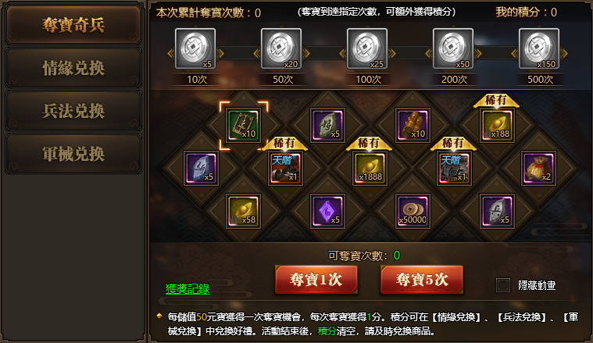Select the treasure bag x2 prize icon
The width and height of the screenshot is (593, 343).
click(538, 168)
